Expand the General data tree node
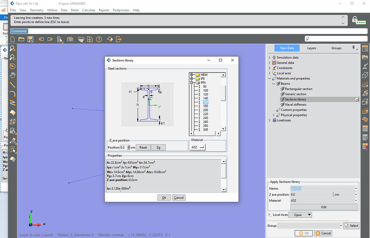370x238 pixels. click(x=270, y=63)
